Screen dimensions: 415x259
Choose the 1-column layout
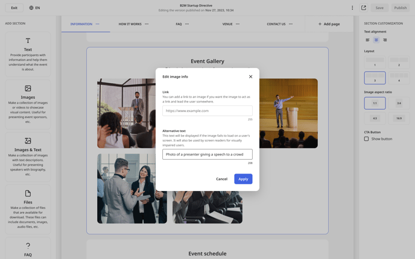[375, 63]
